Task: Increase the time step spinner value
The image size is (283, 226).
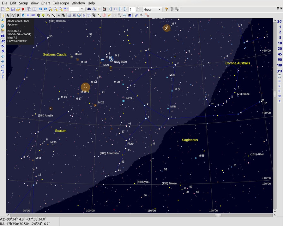Action: click(x=138, y=8)
